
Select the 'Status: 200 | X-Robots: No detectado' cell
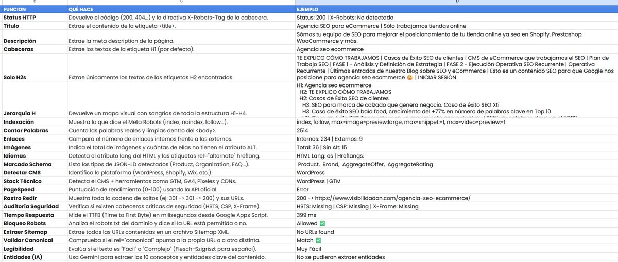point(456,18)
